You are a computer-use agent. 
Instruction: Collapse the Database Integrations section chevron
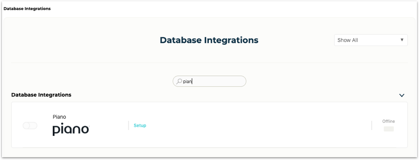pos(402,95)
